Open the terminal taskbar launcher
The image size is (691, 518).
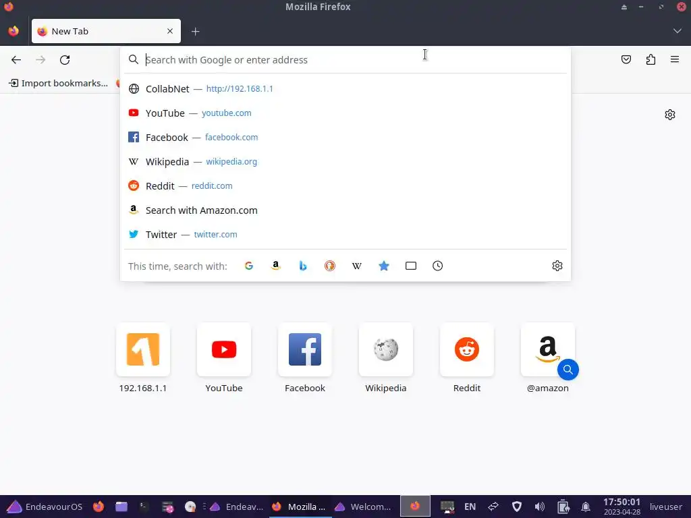coord(144,507)
